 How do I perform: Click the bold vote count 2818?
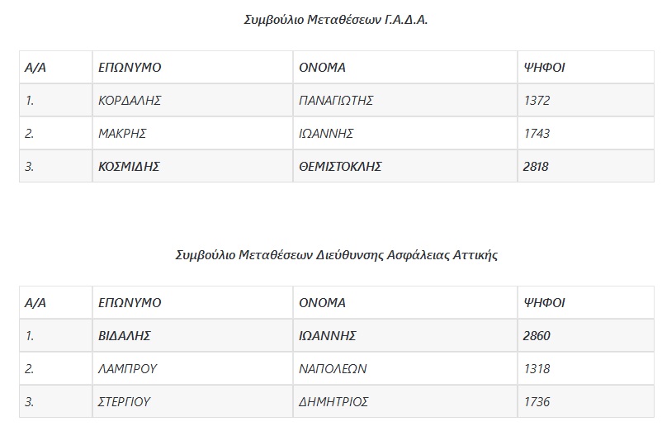click(x=537, y=167)
